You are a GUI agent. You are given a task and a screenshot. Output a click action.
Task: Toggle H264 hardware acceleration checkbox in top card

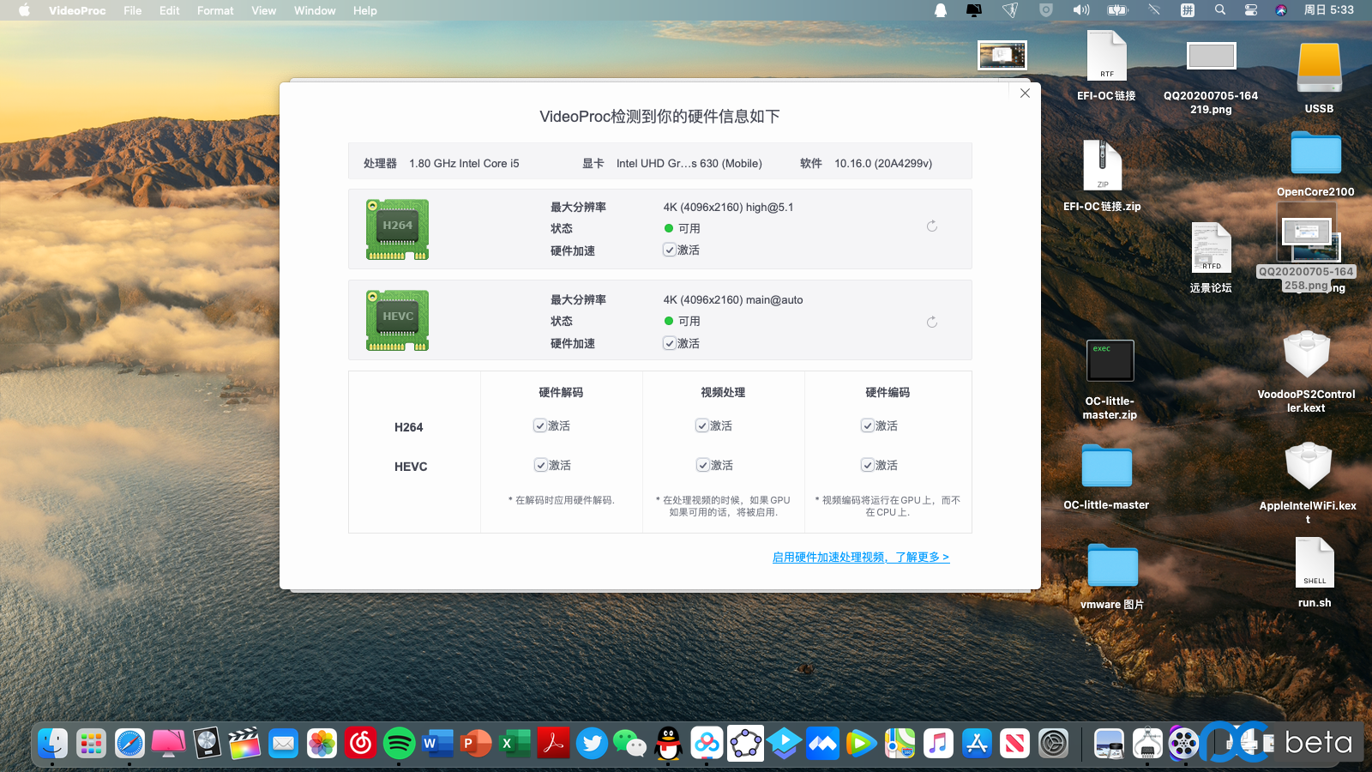[x=669, y=250]
